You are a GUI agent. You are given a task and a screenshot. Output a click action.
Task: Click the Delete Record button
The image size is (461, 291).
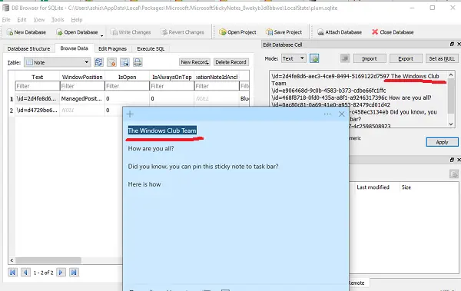(230, 62)
